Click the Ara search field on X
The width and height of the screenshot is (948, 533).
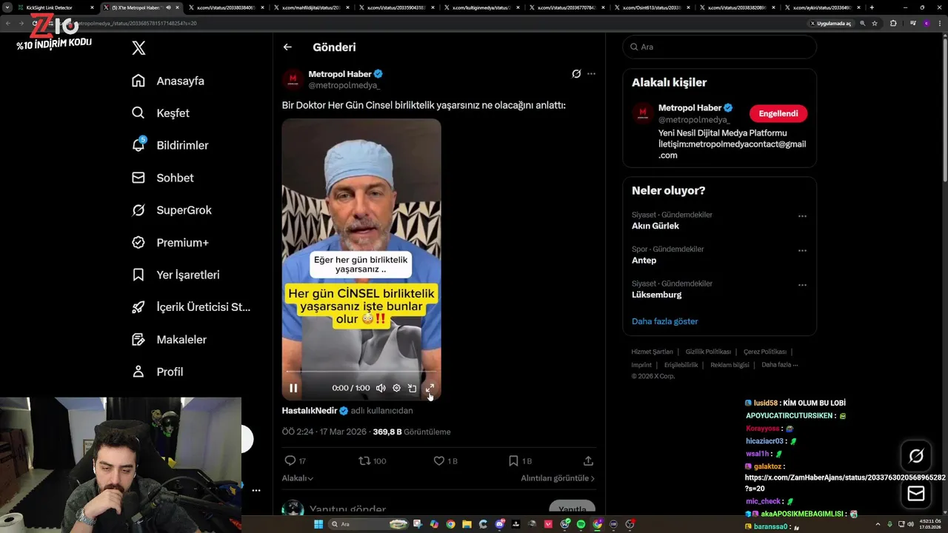click(x=720, y=47)
